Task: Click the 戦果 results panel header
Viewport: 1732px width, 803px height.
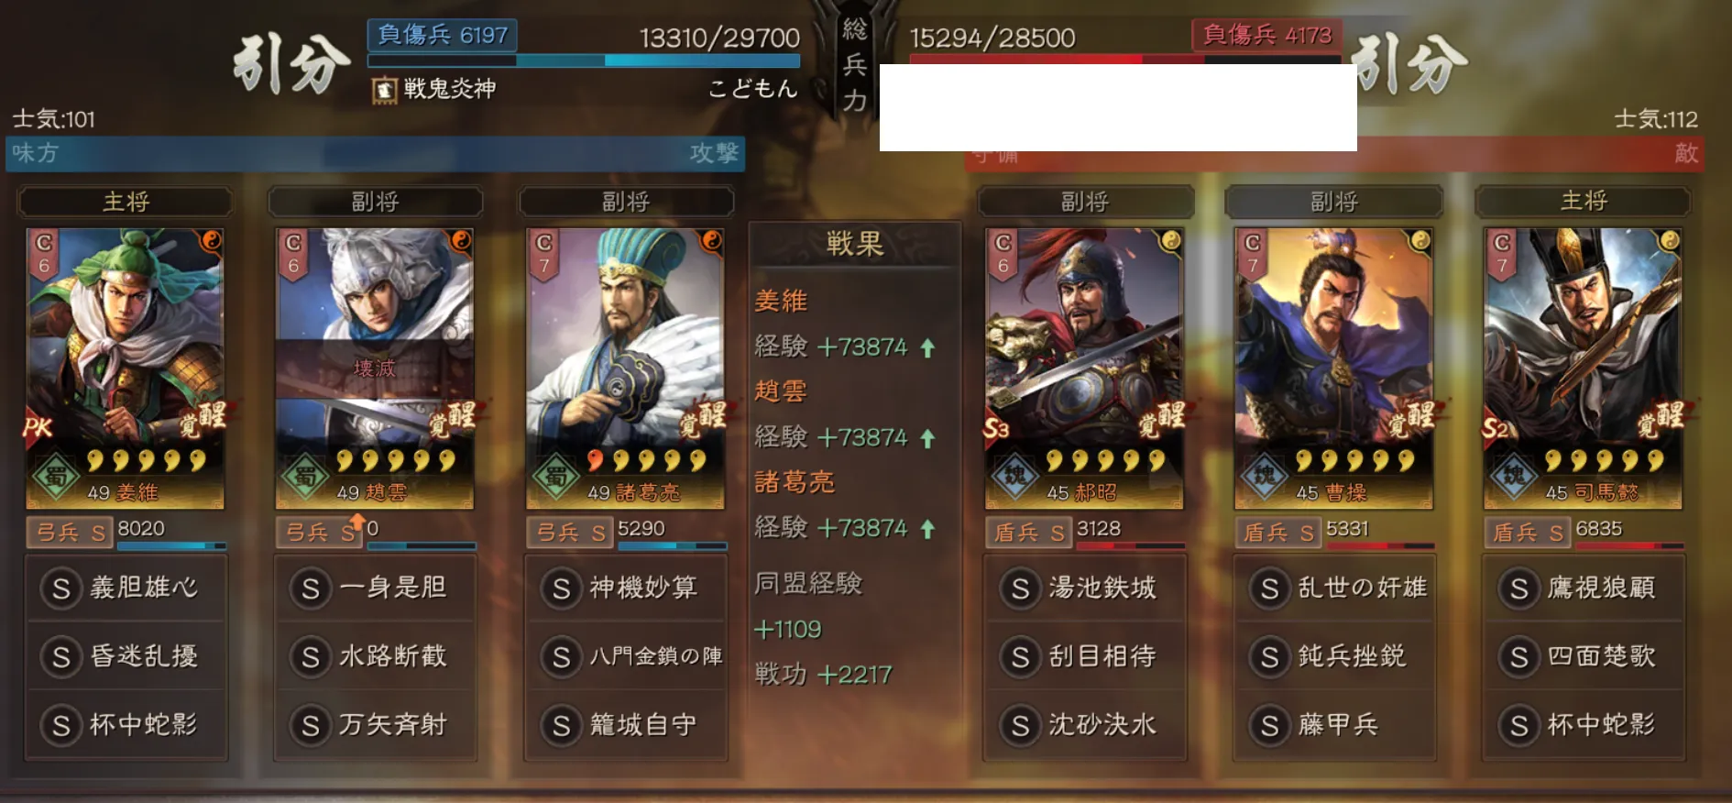Action: (x=854, y=244)
